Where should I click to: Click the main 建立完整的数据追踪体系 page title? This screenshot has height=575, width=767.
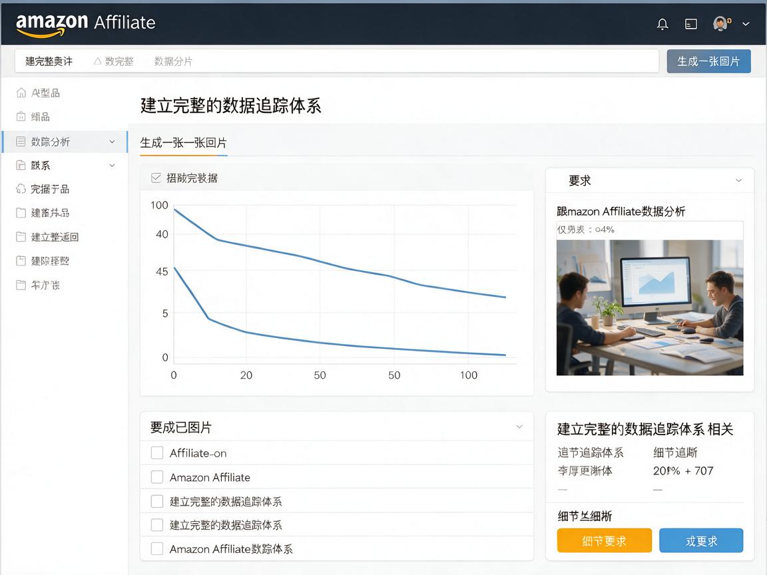click(230, 105)
